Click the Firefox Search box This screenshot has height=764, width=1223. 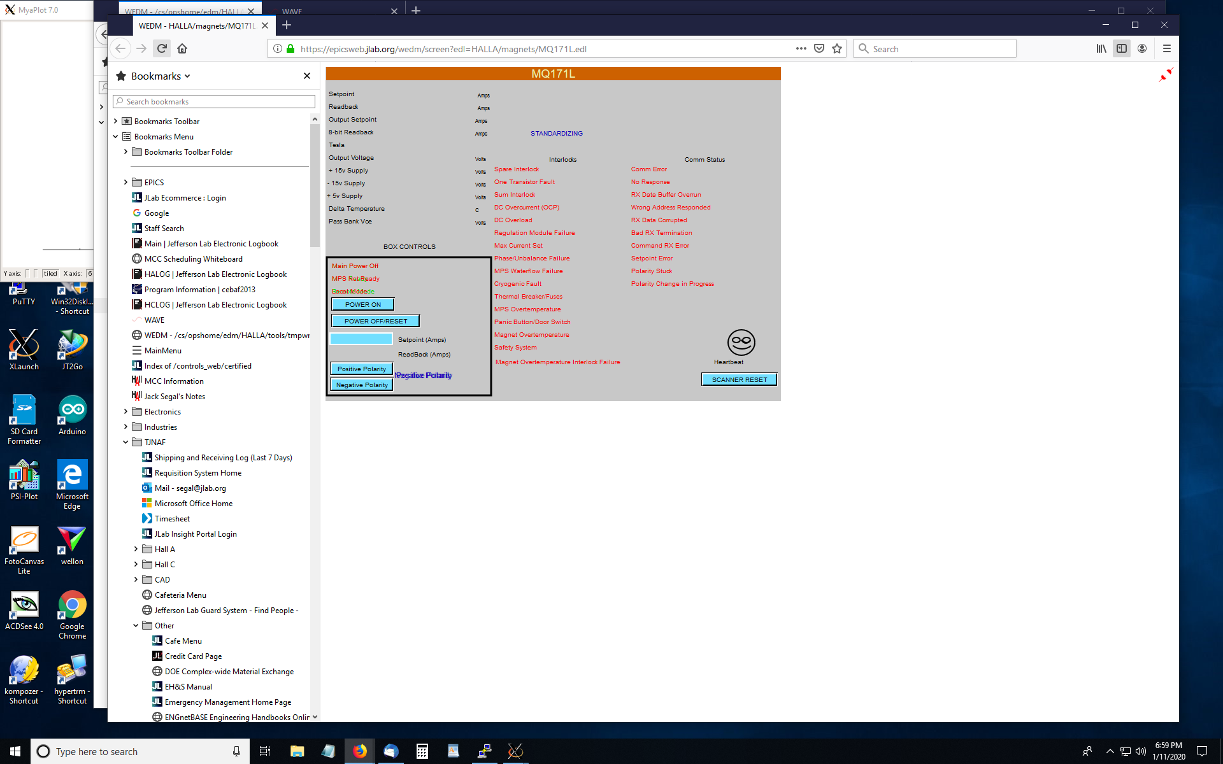coord(934,48)
